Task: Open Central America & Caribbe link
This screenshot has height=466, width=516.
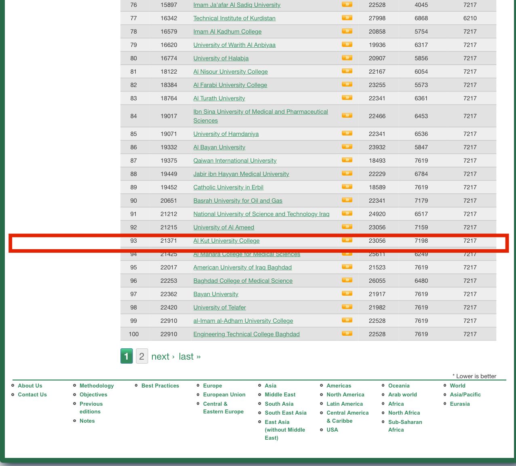Action: (348, 417)
